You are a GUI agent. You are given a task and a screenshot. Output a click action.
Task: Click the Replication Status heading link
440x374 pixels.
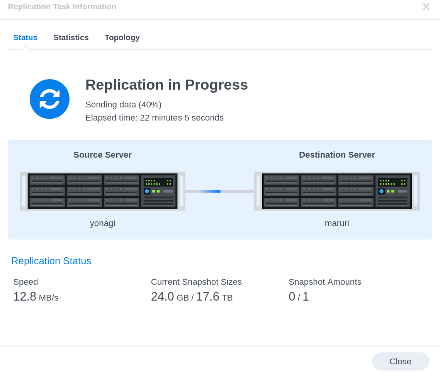(x=51, y=261)
